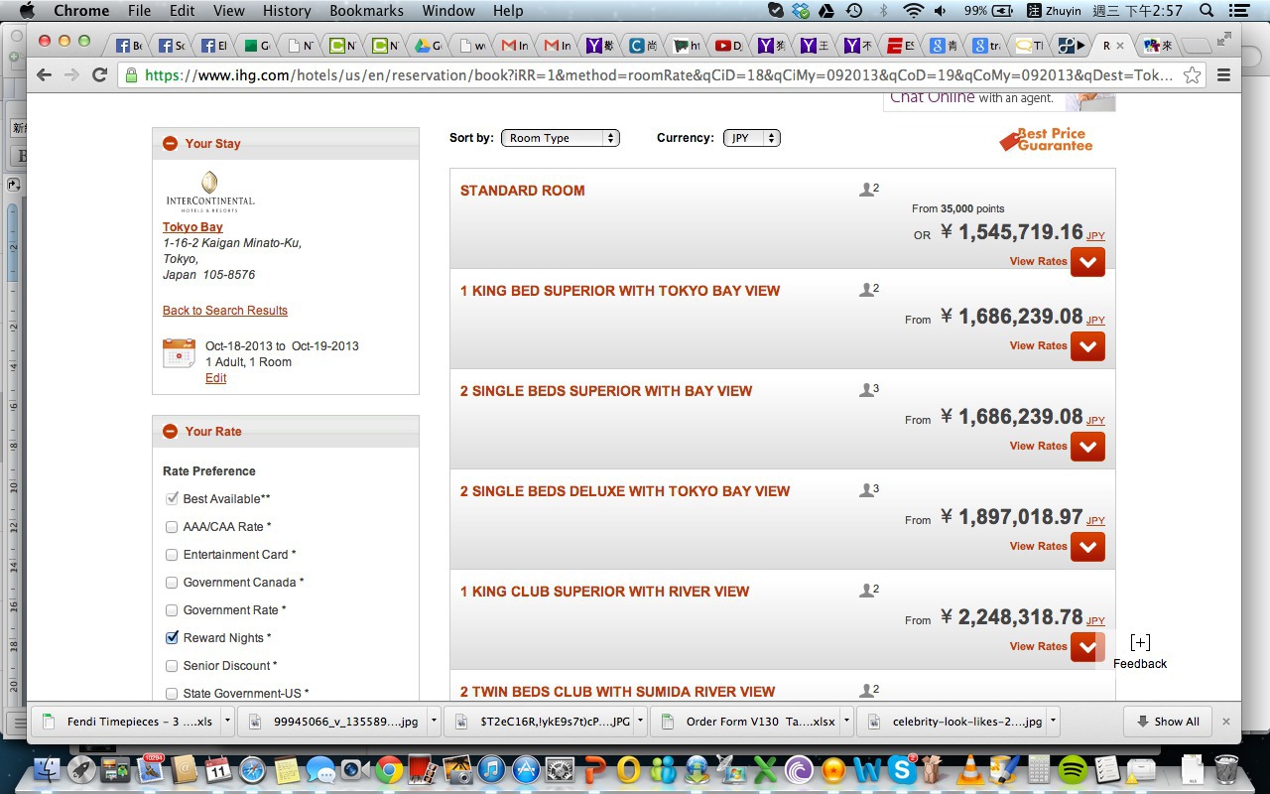
Task: Check the AAA/CAA Rate option
Action: coord(172,527)
